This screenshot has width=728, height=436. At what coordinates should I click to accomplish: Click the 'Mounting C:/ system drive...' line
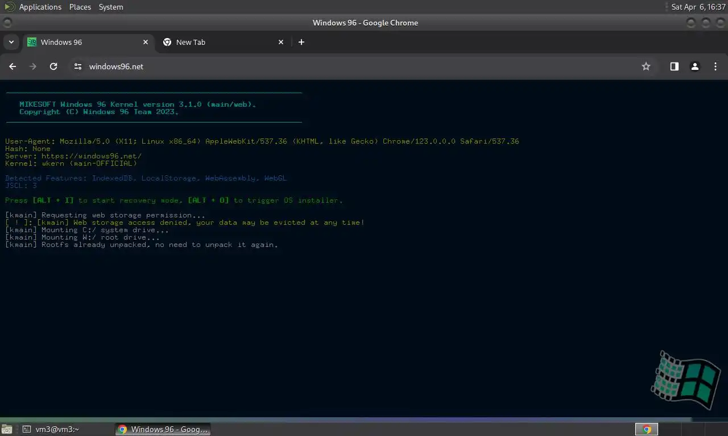click(87, 230)
